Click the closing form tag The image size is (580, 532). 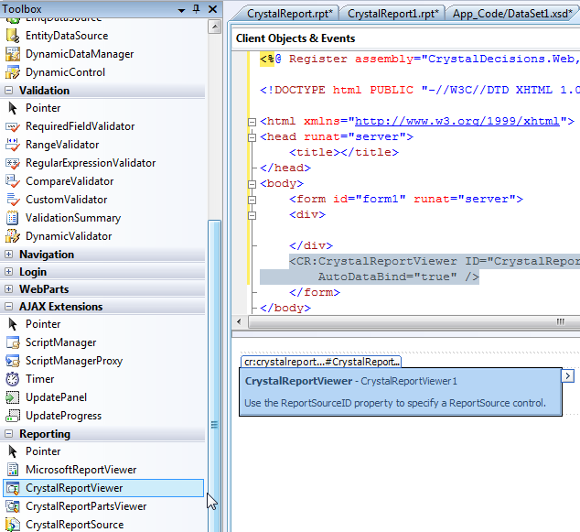[315, 292]
